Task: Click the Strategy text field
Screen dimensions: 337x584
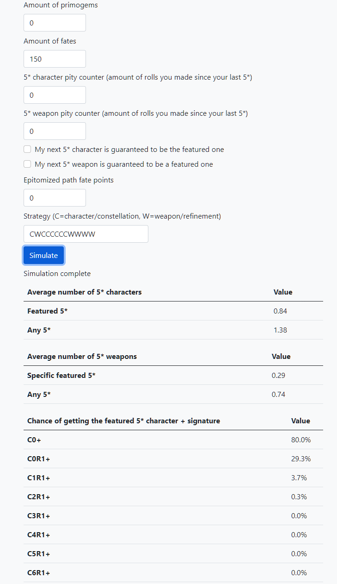Action: 86,234
